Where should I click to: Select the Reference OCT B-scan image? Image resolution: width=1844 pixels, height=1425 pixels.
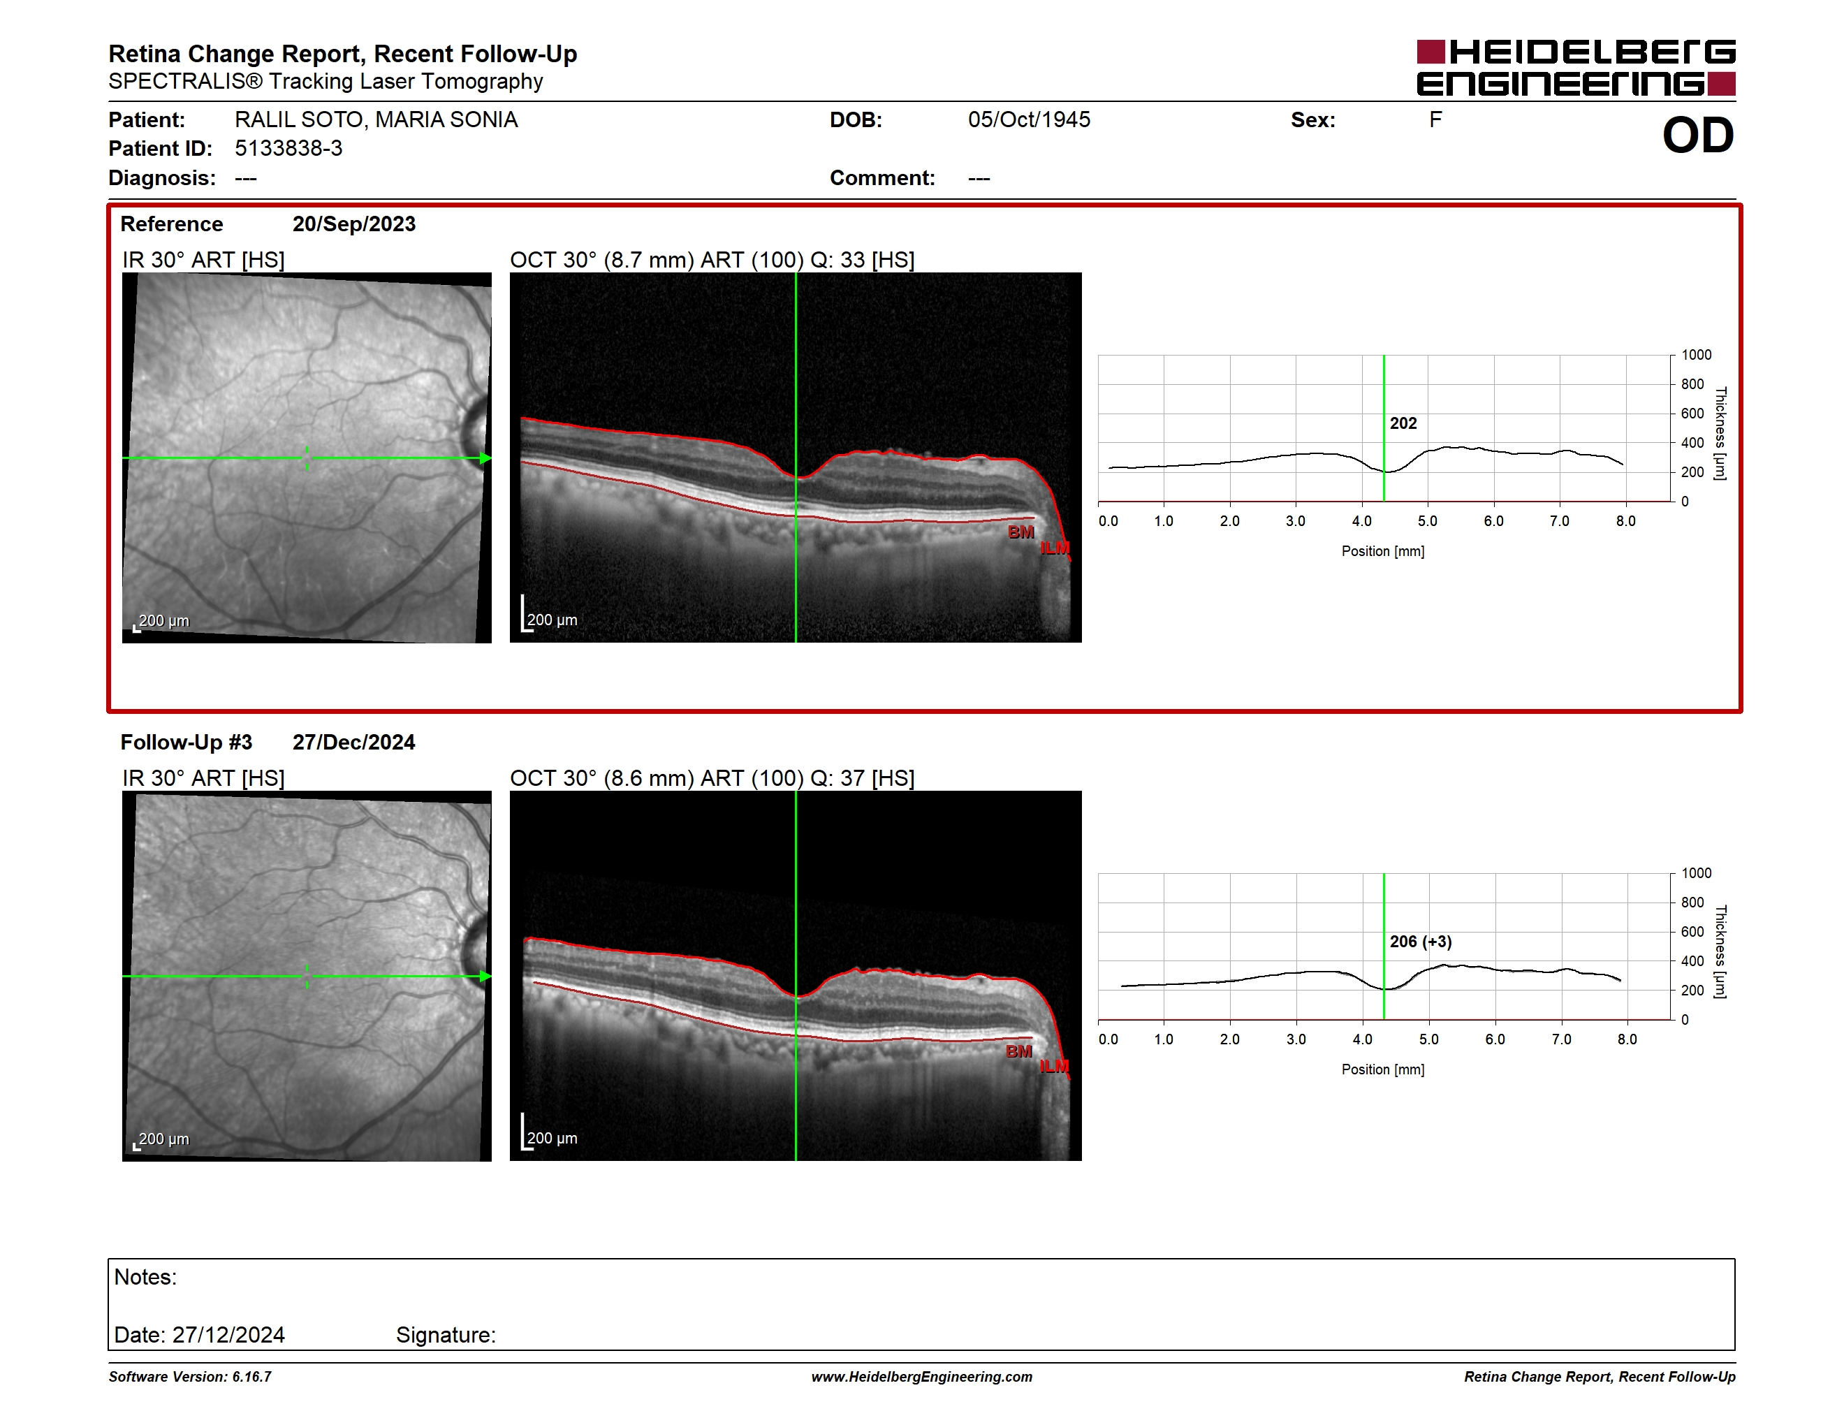pyautogui.click(x=796, y=458)
